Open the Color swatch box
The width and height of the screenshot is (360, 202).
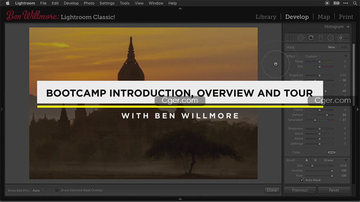[x=331, y=152]
